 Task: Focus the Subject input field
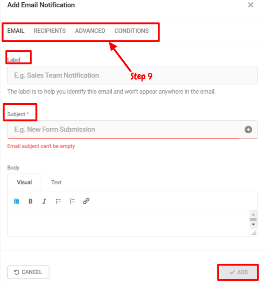(132, 129)
